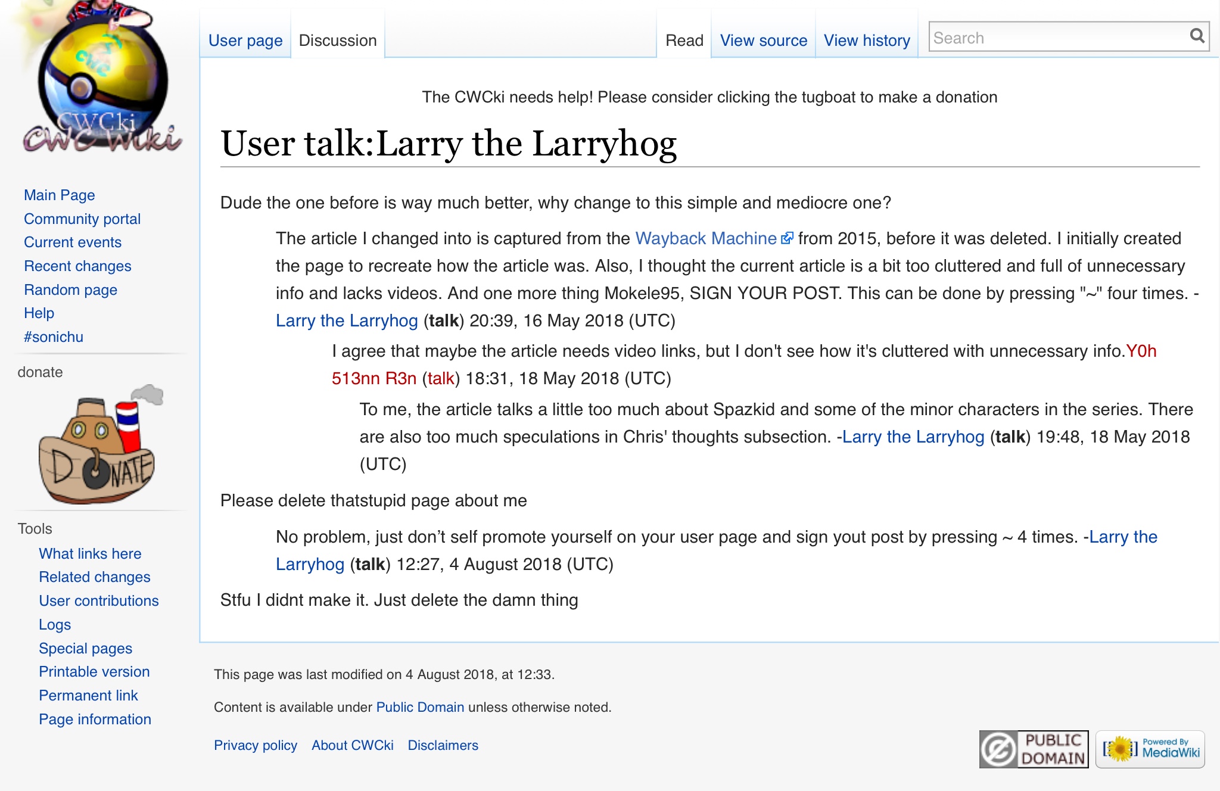
Task: Open the talk link dated 19:48, 18 May
Action: click(1010, 437)
